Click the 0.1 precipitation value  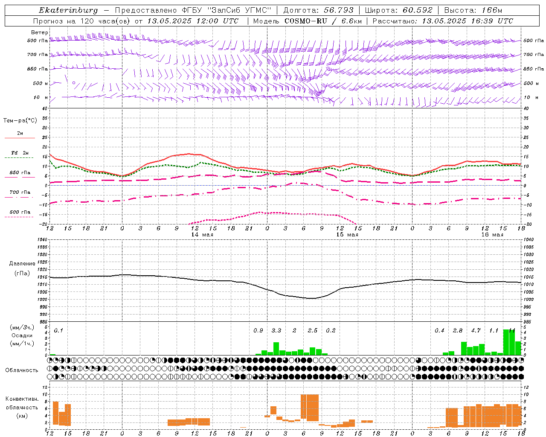(x=58, y=331)
